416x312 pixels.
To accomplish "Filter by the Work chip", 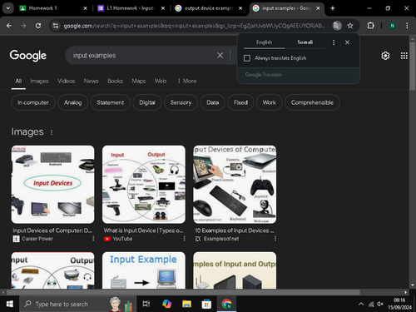I will click(270, 102).
